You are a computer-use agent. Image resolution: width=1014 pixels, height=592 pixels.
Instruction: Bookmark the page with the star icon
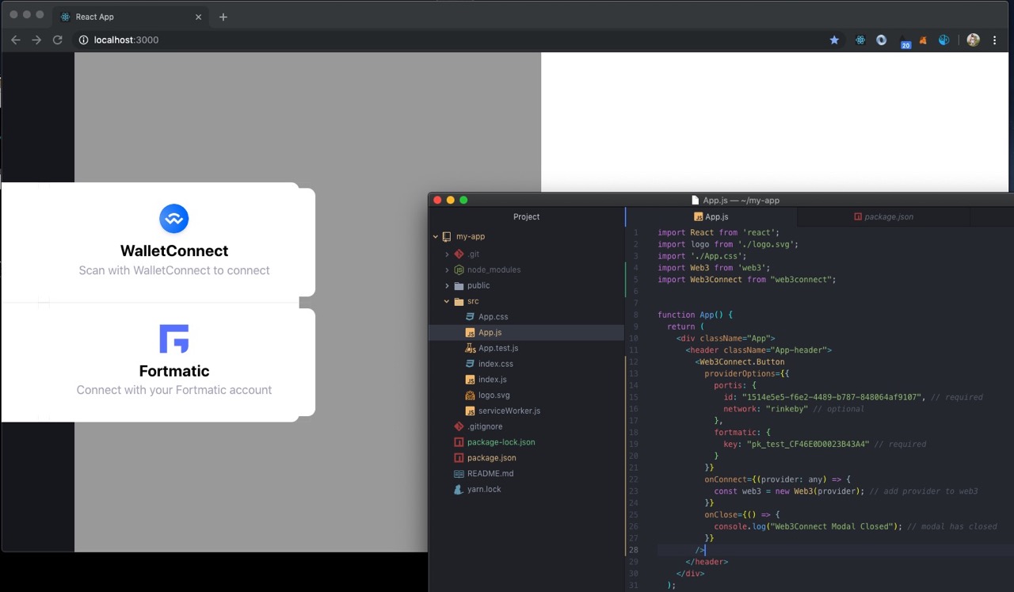pyautogui.click(x=834, y=40)
